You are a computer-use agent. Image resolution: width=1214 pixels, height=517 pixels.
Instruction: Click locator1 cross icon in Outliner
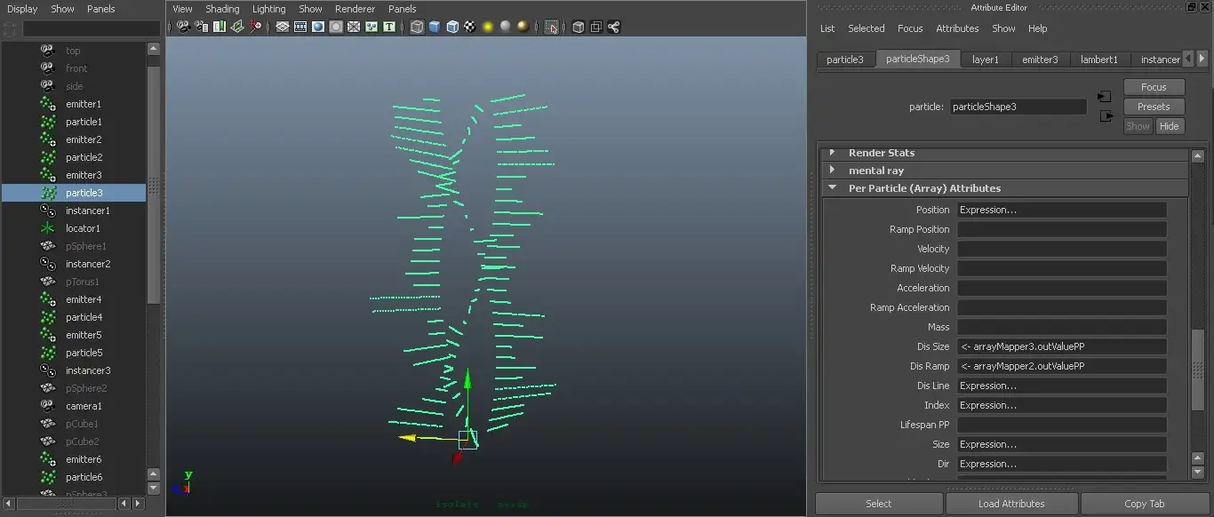[x=48, y=228]
